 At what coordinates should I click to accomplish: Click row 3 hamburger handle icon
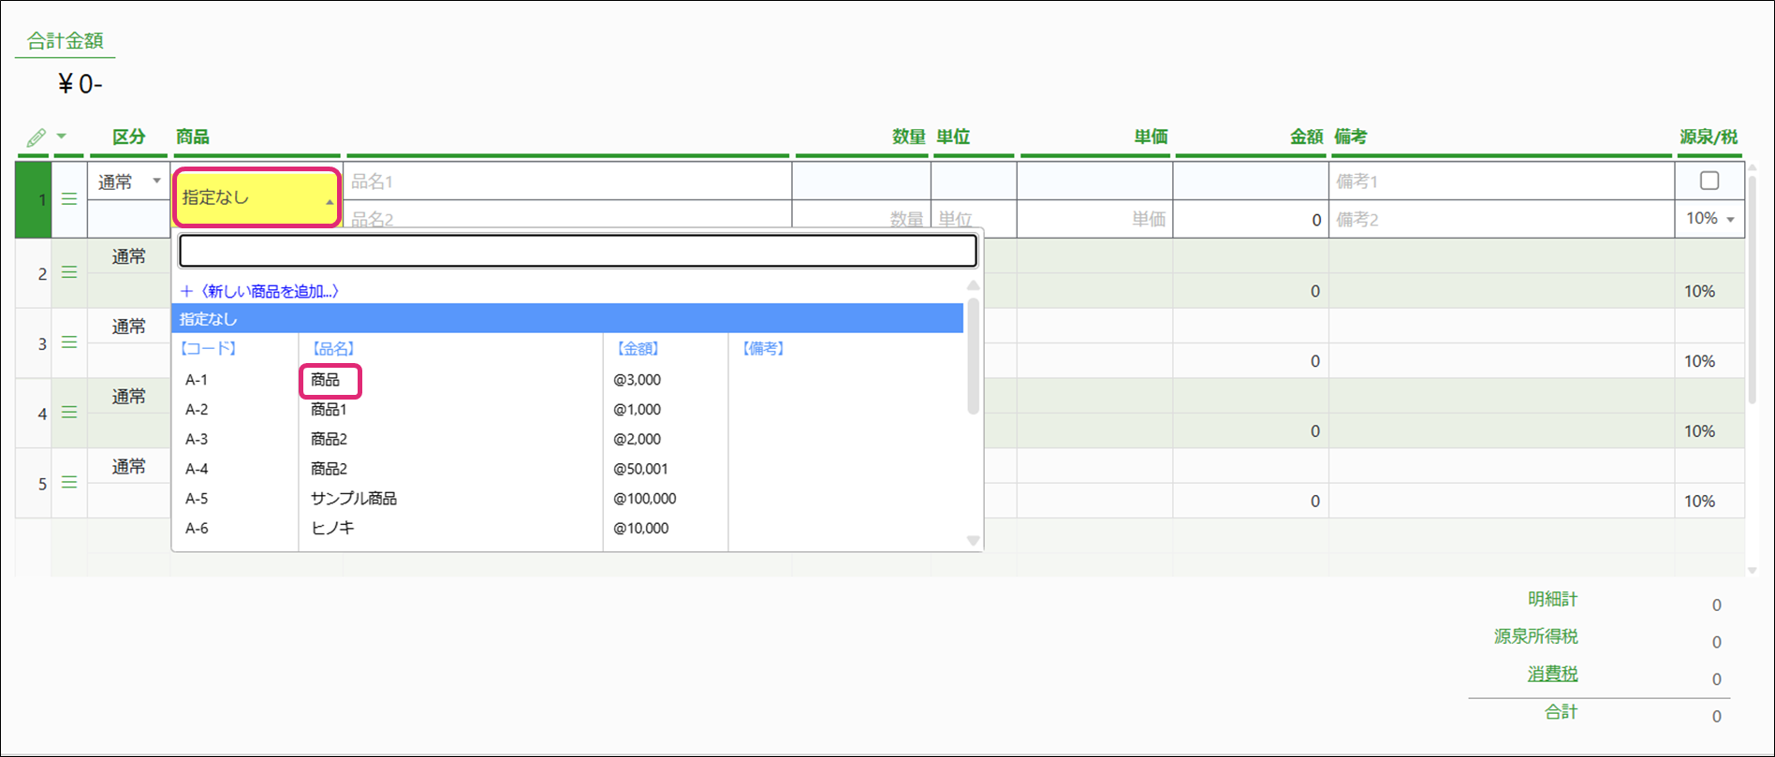[69, 342]
